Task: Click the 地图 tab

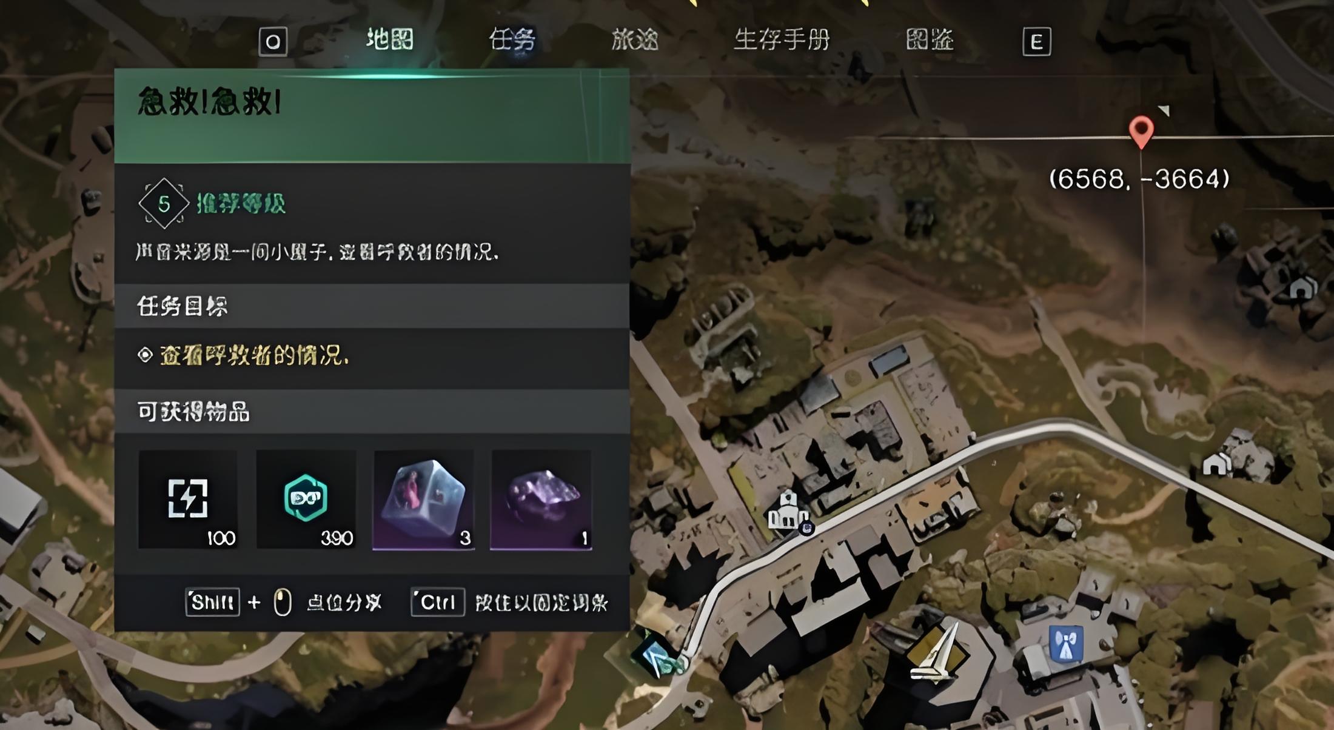Action: pos(390,39)
